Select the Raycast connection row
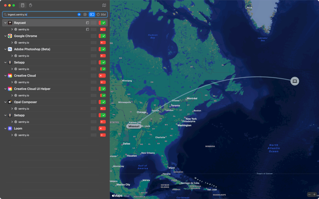The width and height of the screenshot is (319, 199). coord(55,23)
